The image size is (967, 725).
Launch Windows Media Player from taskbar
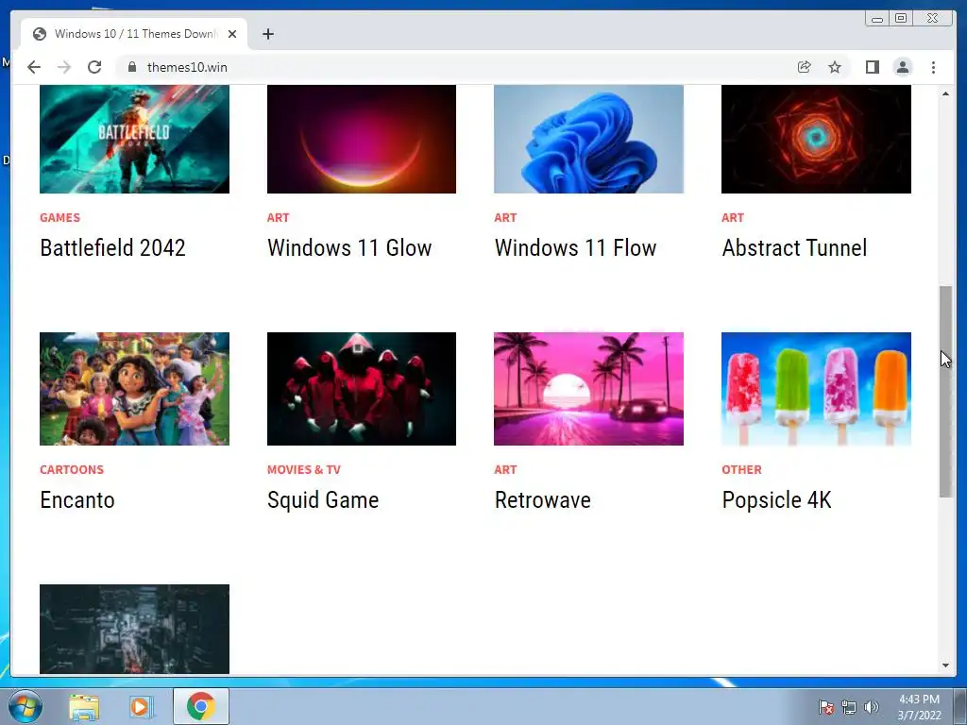(x=142, y=707)
